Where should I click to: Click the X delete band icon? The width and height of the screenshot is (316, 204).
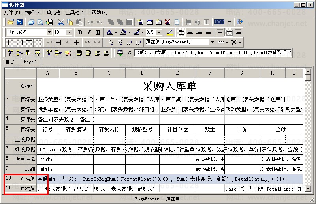click(x=234, y=42)
